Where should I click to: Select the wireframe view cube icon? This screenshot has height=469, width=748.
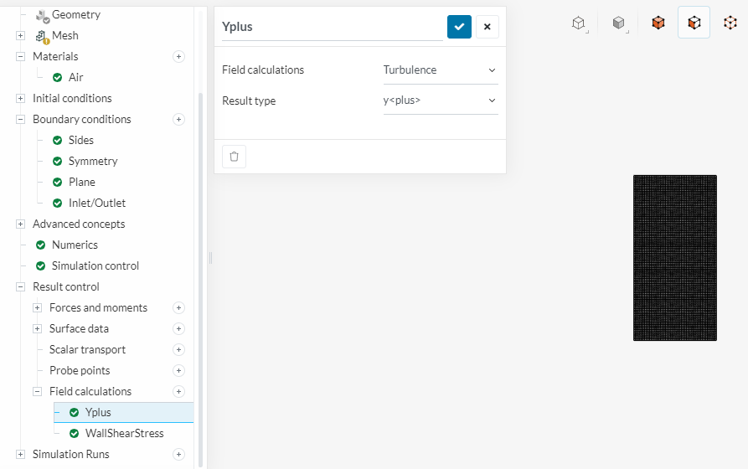[x=730, y=23]
